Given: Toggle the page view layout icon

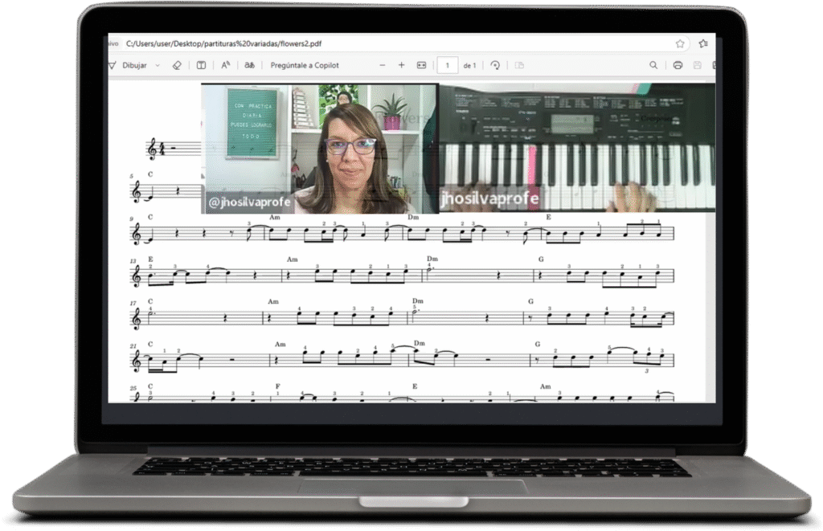Looking at the screenshot, I should 519,65.
